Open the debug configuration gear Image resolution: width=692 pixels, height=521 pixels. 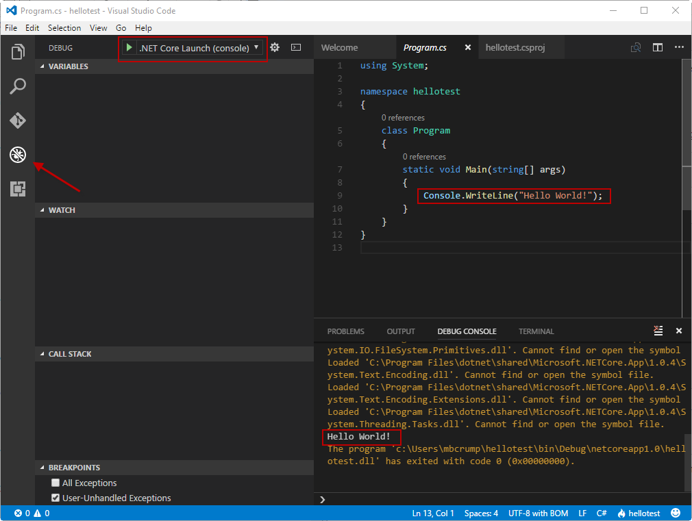[274, 47]
